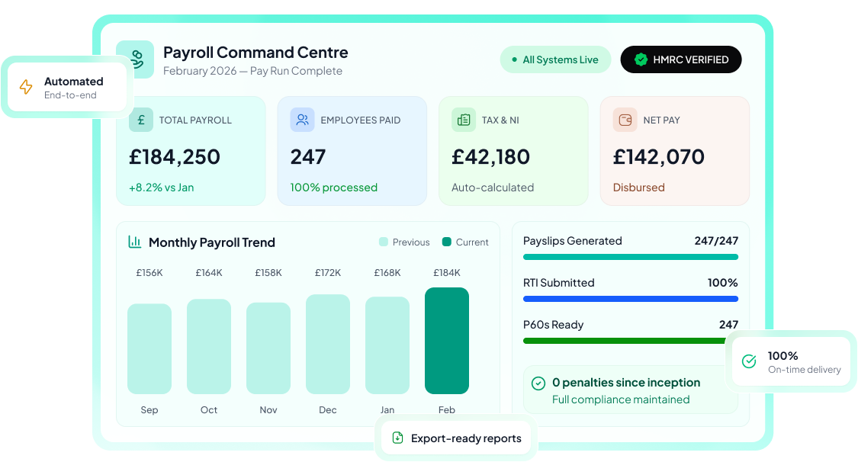Click the blue RTI Submitted progress bar

[630, 299]
